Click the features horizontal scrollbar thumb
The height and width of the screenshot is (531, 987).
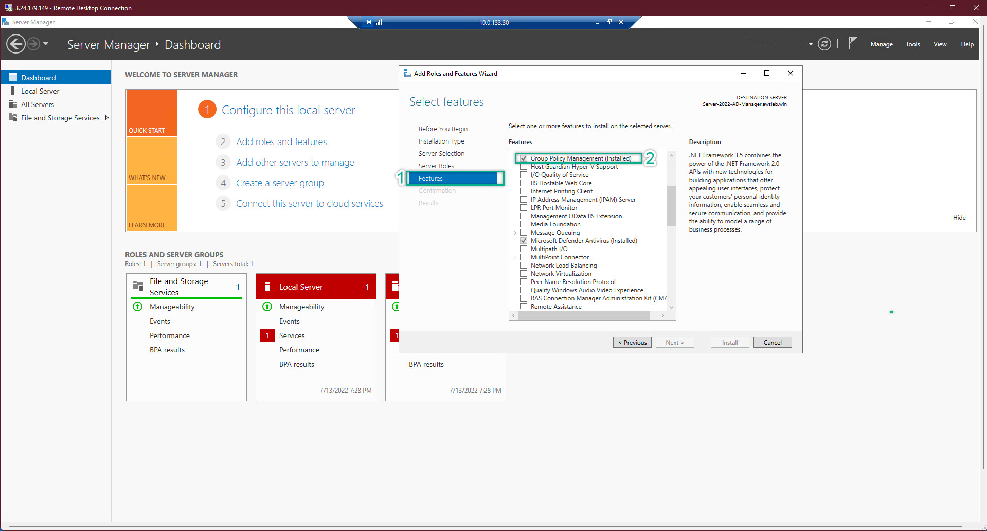tap(584, 316)
